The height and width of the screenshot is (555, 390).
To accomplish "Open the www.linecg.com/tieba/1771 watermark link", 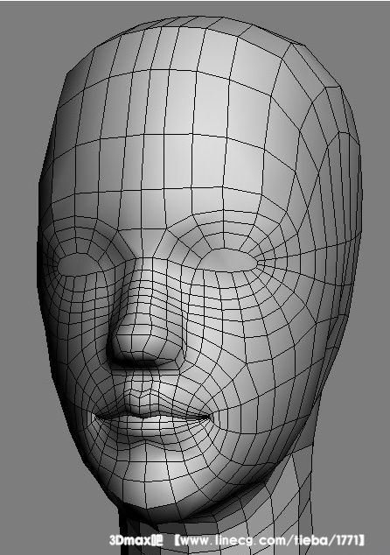I will [270, 540].
